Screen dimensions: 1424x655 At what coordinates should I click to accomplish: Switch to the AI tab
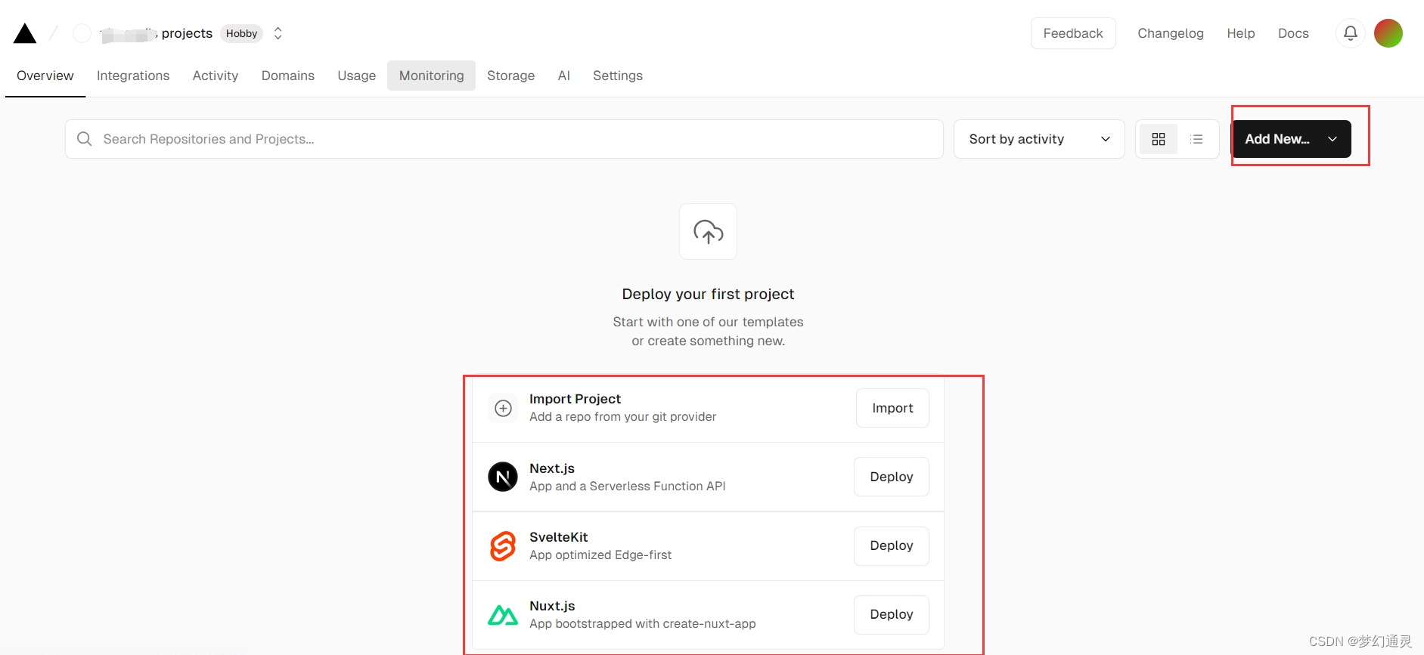pos(564,76)
